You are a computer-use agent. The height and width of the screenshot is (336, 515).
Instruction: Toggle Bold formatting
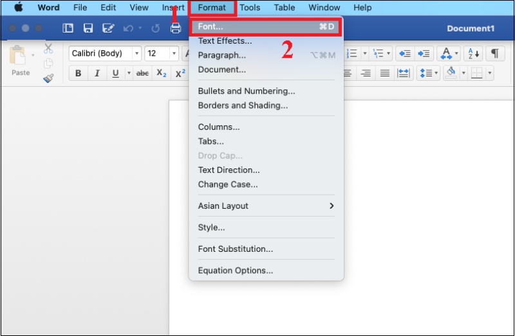pyautogui.click(x=79, y=73)
